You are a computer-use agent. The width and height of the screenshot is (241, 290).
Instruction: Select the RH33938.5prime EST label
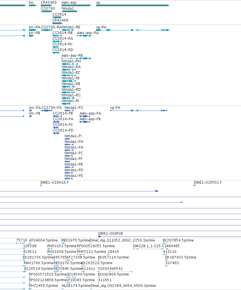tap(62, 252)
